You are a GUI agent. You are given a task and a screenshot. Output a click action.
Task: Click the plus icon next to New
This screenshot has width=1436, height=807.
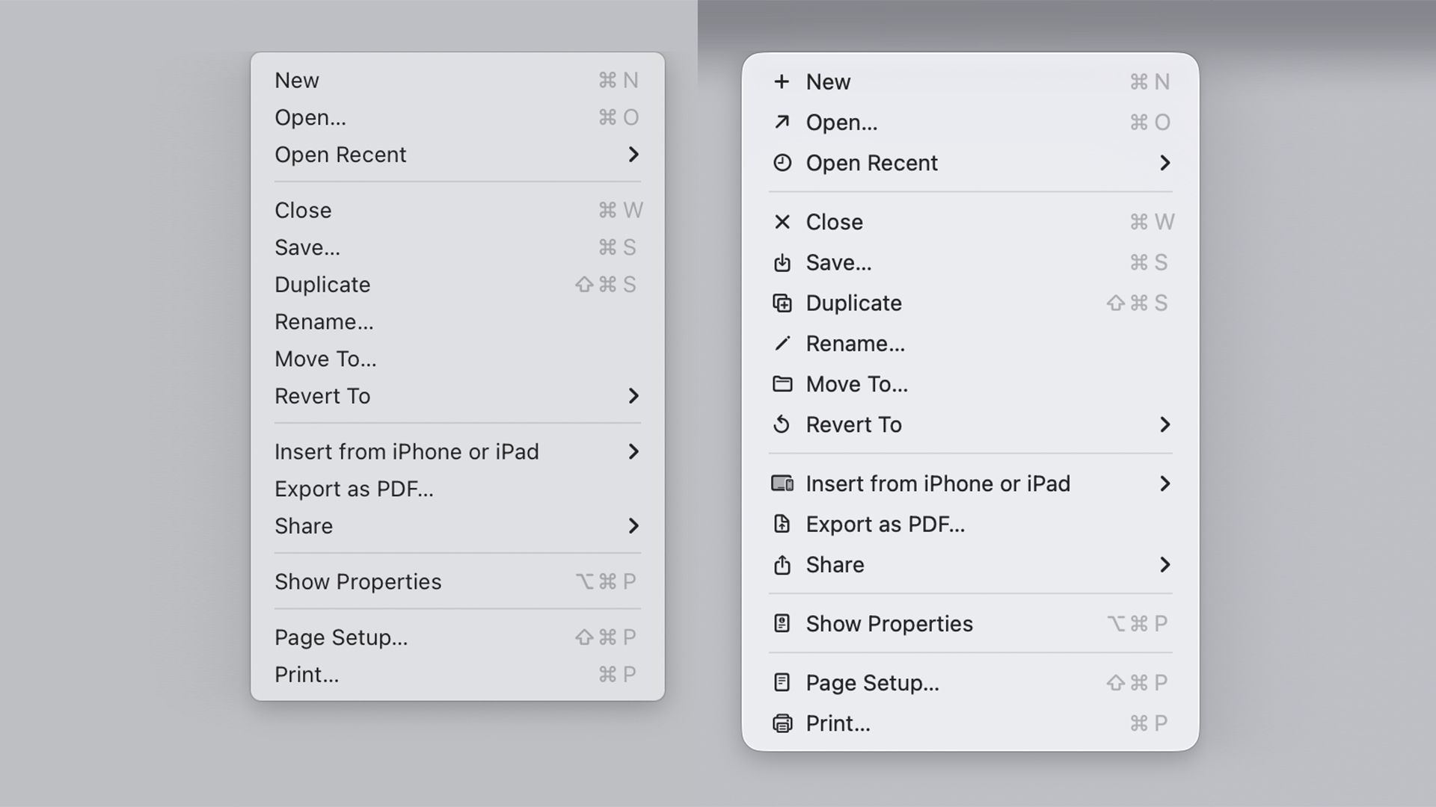(782, 82)
